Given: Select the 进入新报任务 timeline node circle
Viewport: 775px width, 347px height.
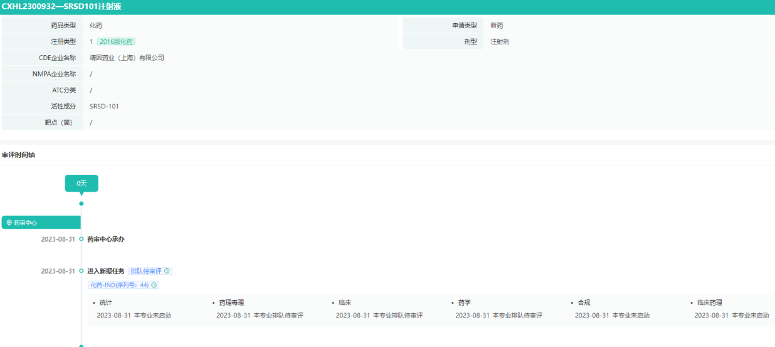Looking at the screenshot, I should pos(82,271).
